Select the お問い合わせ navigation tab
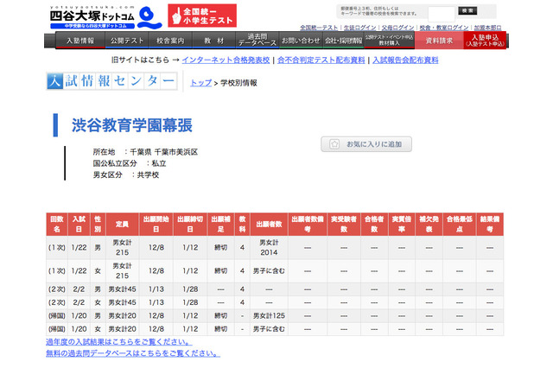Screen dimensions: 553x368 (x=300, y=41)
